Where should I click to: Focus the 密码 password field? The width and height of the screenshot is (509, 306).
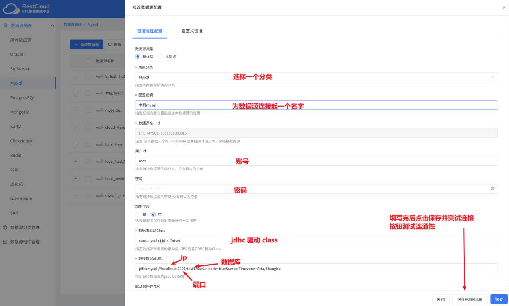(316, 189)
